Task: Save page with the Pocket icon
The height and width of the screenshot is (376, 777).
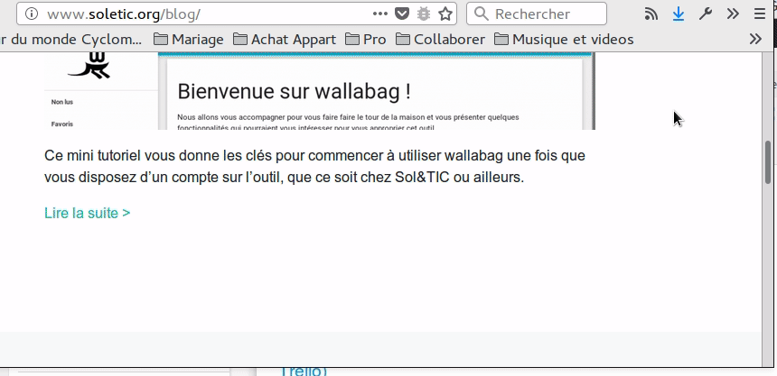Action: pos(402,14)
